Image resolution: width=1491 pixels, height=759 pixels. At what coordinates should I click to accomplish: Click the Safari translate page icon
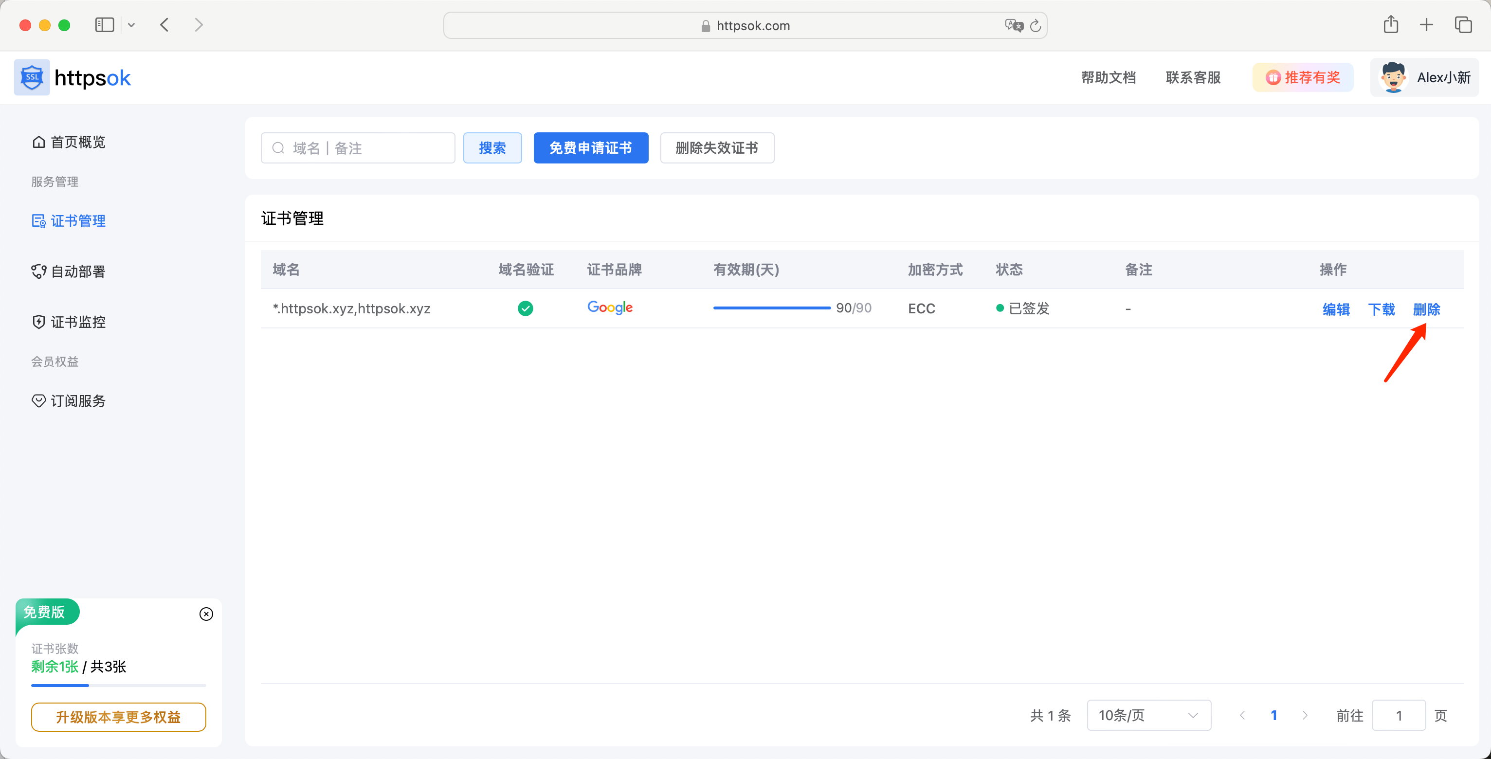[1014, 25]
